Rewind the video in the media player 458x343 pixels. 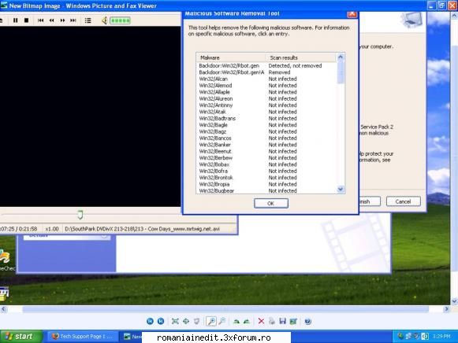click(x=52, y=20)
